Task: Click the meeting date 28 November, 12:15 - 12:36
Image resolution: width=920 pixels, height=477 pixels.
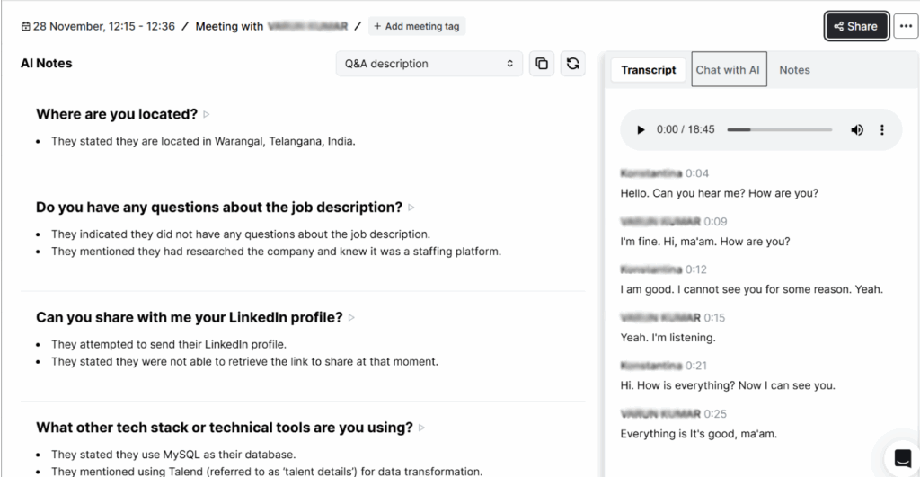Action: (x=104, y=26)
